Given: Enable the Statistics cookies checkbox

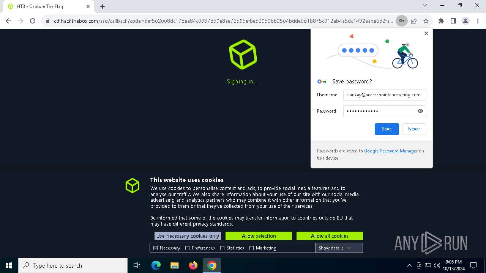Looking at the screenshot, I should [x=222, y=248].
